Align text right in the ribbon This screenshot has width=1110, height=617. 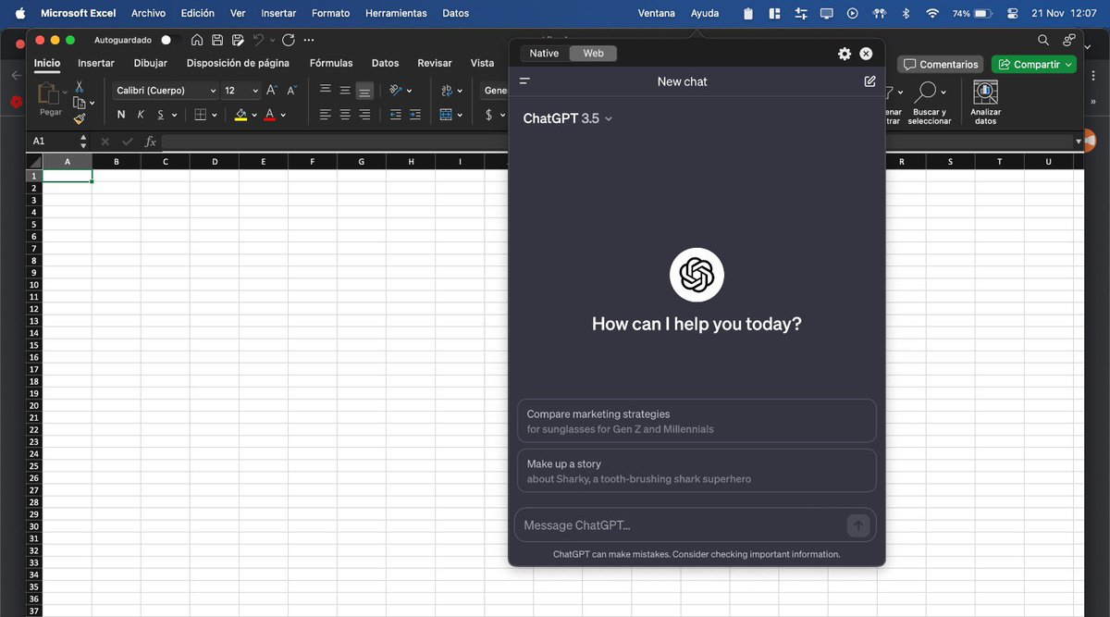click(x=364, y=115)
